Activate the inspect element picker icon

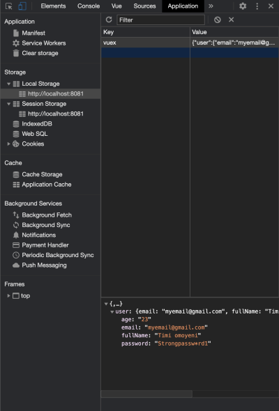[8, 6]
